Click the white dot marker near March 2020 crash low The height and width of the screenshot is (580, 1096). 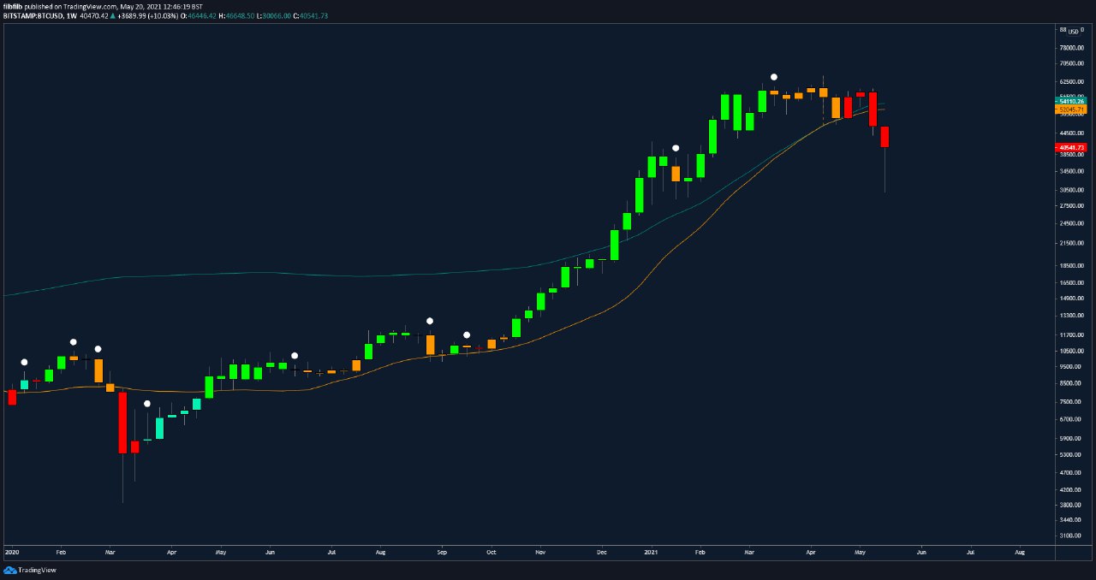[146, 404]
